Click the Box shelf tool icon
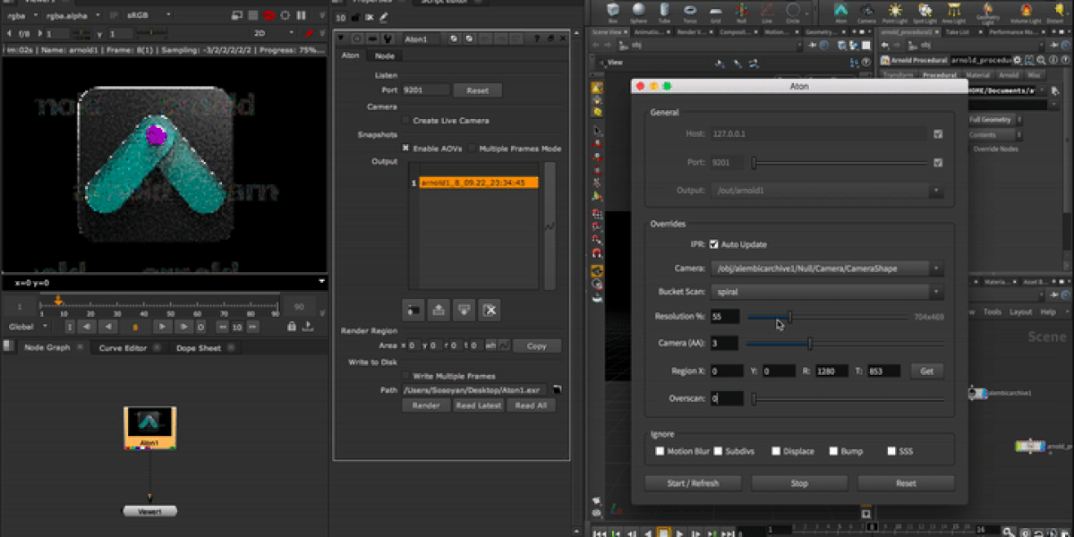The height and width of the screenshot is (537, 1074). (612, 9)
